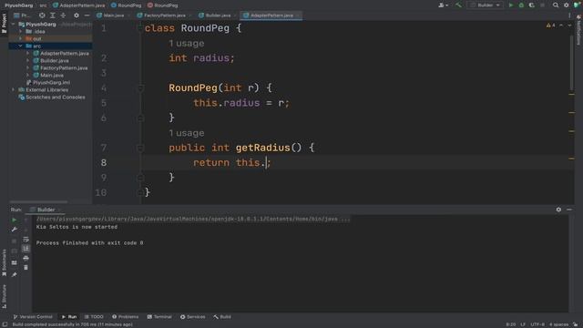Open the Terminal tool window
The image size is (583, 328).
[159, 317]
